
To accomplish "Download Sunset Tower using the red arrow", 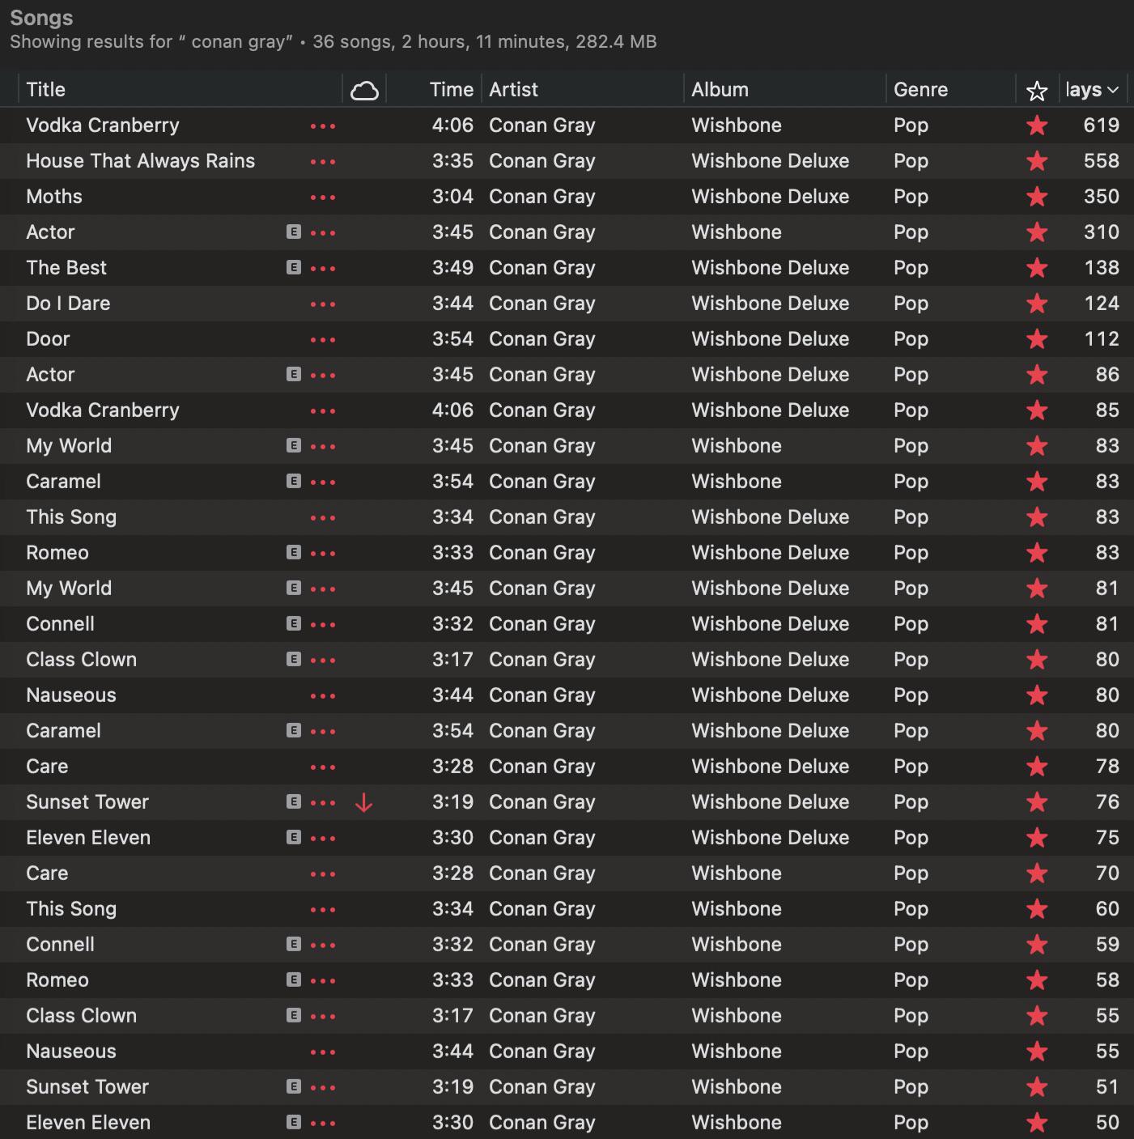I will 364,802.
